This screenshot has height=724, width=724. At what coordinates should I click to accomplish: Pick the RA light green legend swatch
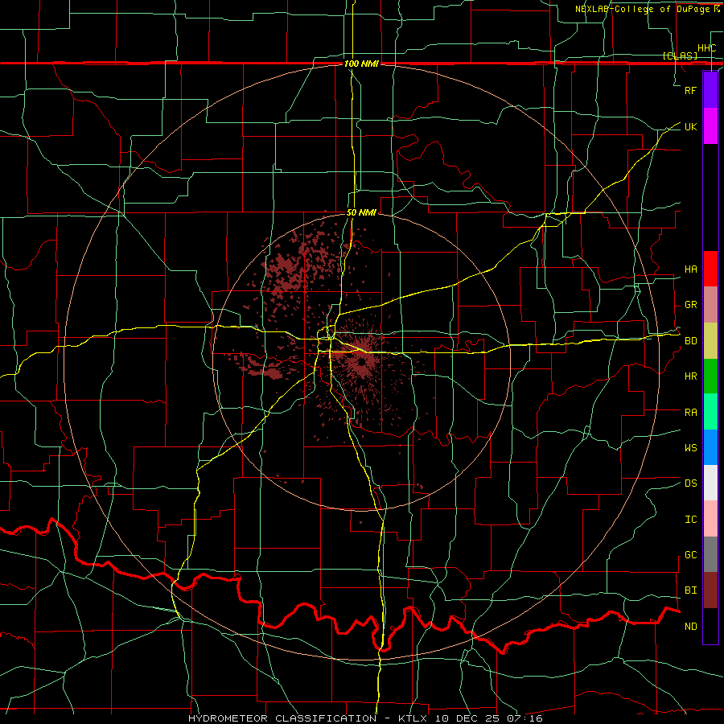(710, 412)
